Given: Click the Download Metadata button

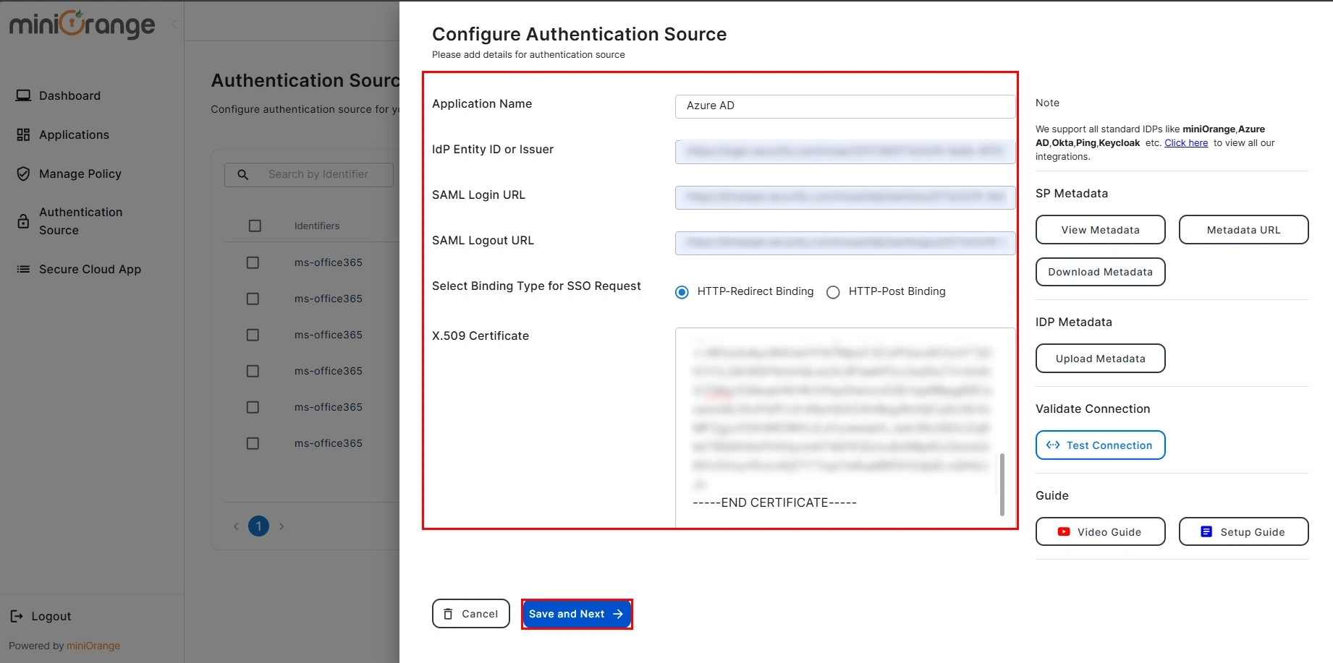Looking at the screenshot, I should point(1100,272).
